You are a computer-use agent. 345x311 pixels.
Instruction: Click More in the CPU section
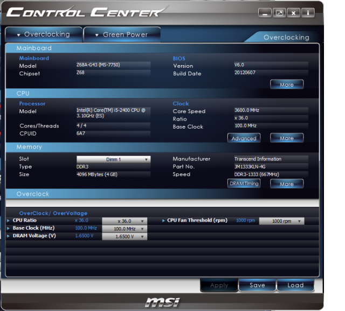pyautogui.click(x=287, y=138)
